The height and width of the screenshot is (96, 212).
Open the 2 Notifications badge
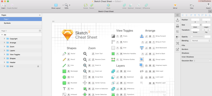point(205,1)
